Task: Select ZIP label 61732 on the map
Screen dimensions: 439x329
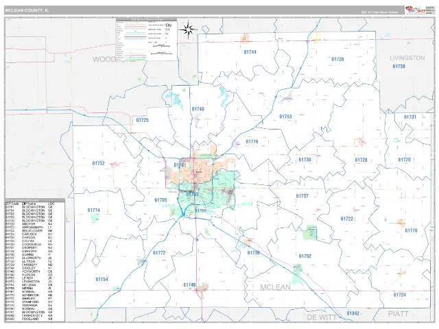Action: [98, 163]
